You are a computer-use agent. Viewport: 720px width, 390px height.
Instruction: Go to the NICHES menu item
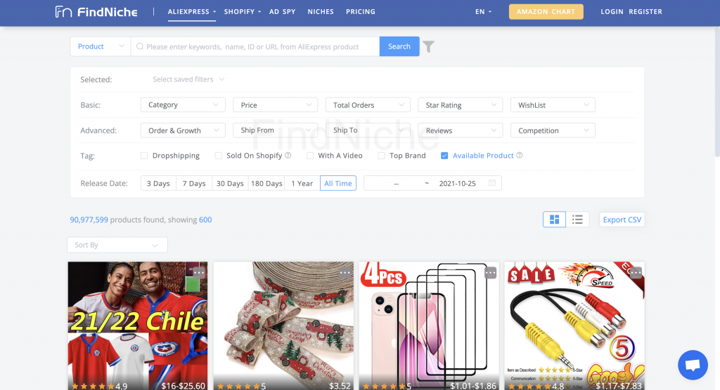pyautogui.click(x=321, y=11)
